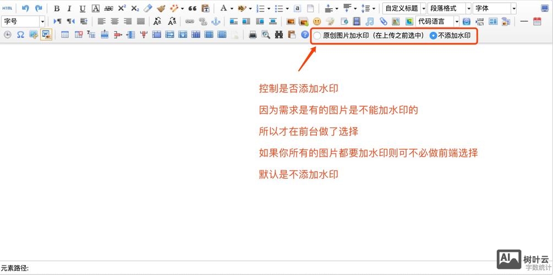Insert a new table
The width and height of the screenshot is (553, 275).
point(65,35)
